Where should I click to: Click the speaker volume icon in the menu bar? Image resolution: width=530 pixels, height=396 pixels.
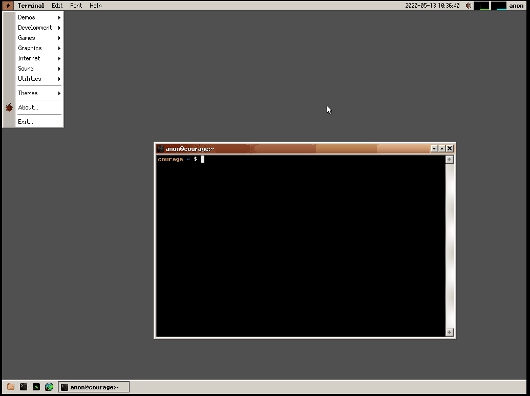(x=468, y=6)
